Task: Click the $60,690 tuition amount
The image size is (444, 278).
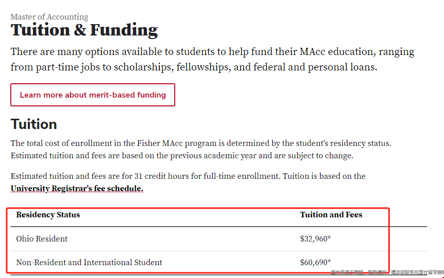Action: click(x=314, y=263)
